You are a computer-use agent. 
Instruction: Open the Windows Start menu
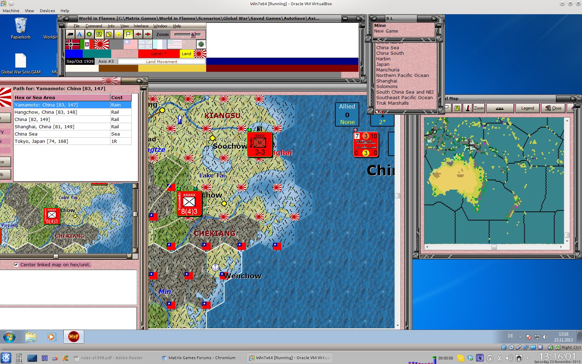[9, 337]
